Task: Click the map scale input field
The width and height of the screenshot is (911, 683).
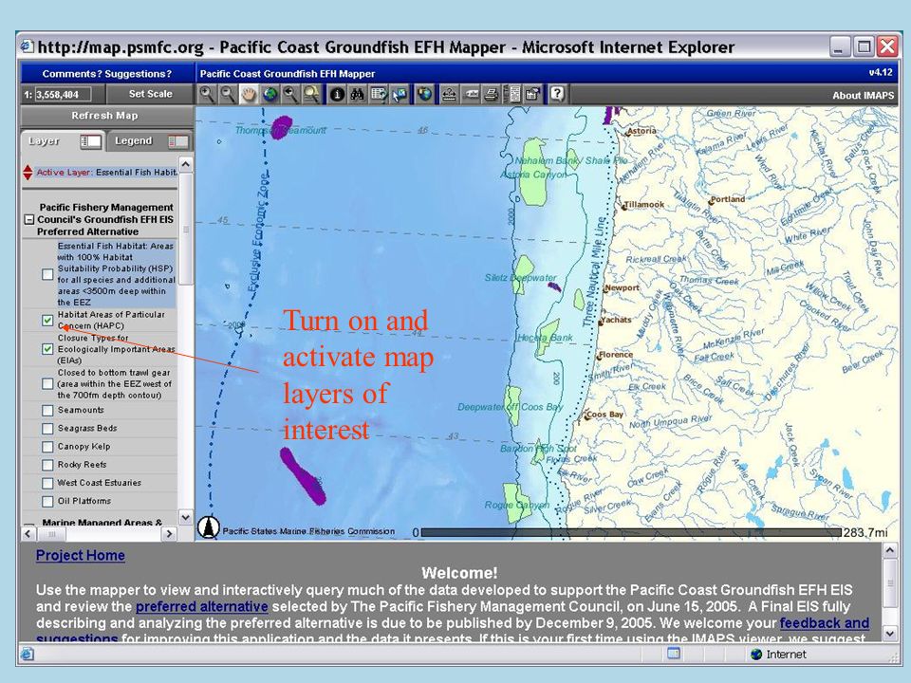Action: click(x=64, y=94)
